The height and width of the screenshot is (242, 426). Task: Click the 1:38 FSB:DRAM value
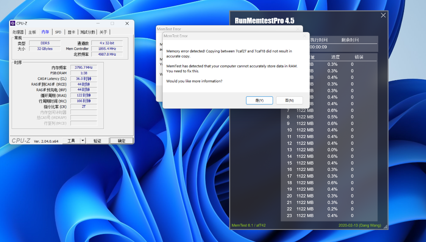[x=84, y=73]
